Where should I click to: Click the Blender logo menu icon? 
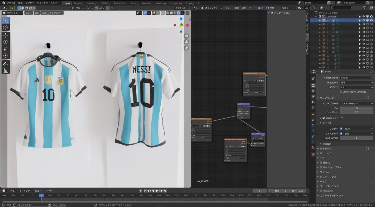pos(3,3)
